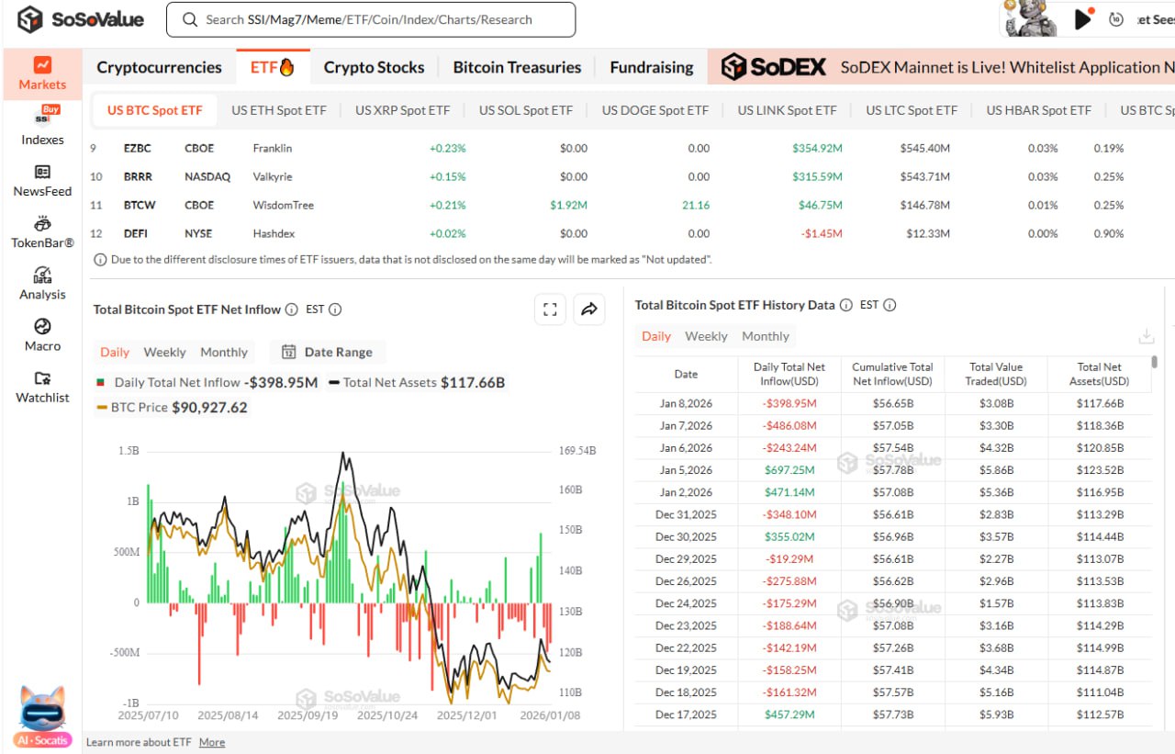Click the More link about ETF
The width and height of the screenshot is (1175, 754).
click(x=211, y=742)
